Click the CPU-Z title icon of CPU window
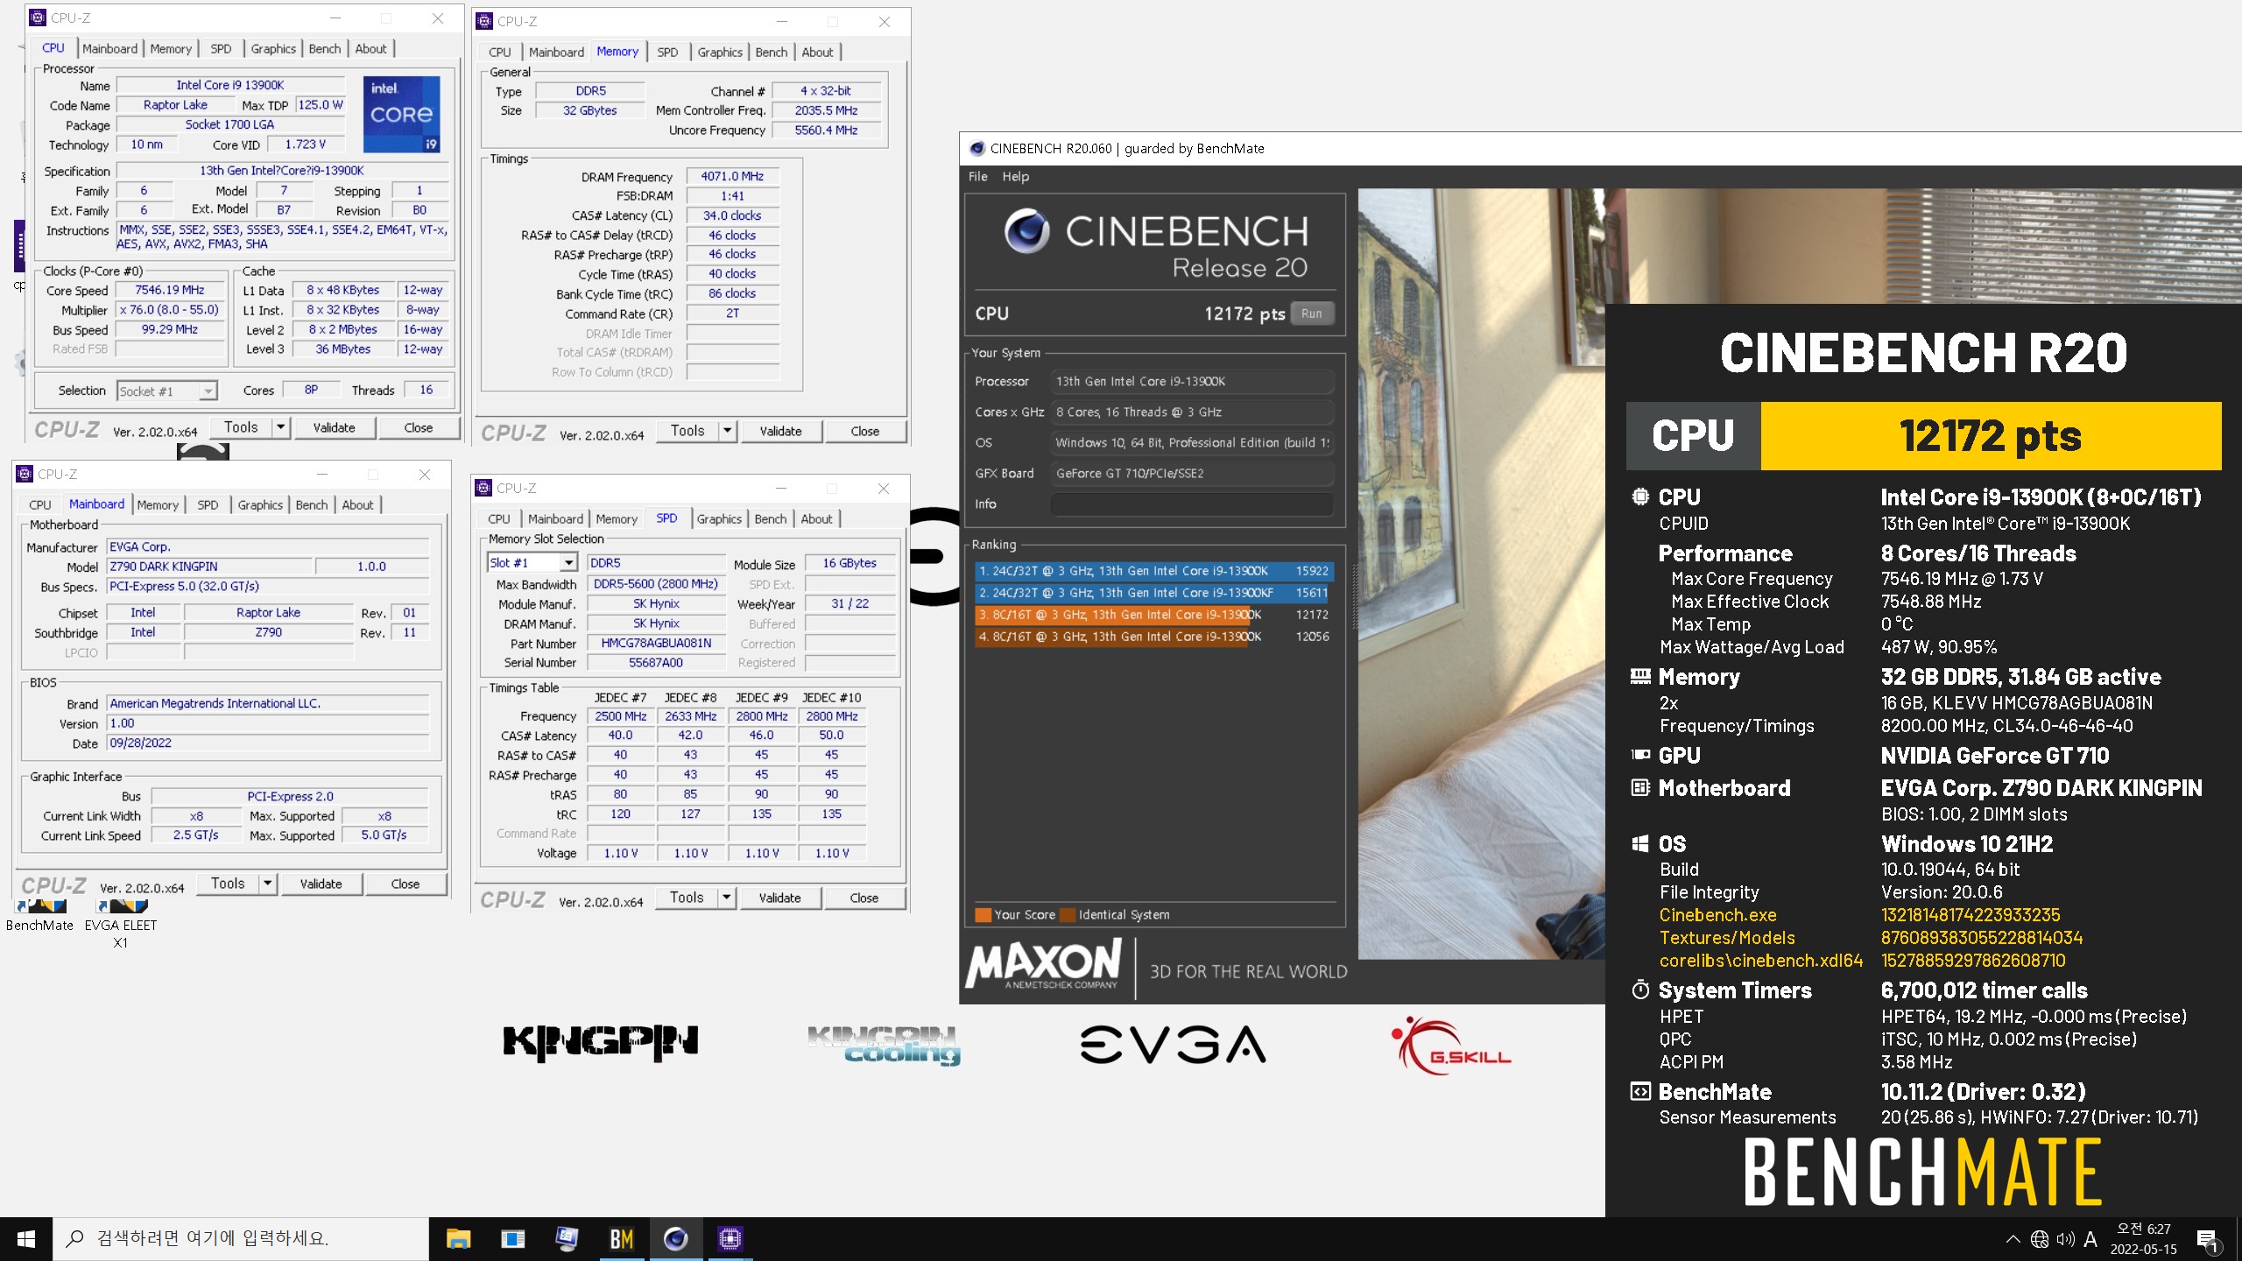This screenshot has width=2242, height=1261. click(x=37, y=18)
